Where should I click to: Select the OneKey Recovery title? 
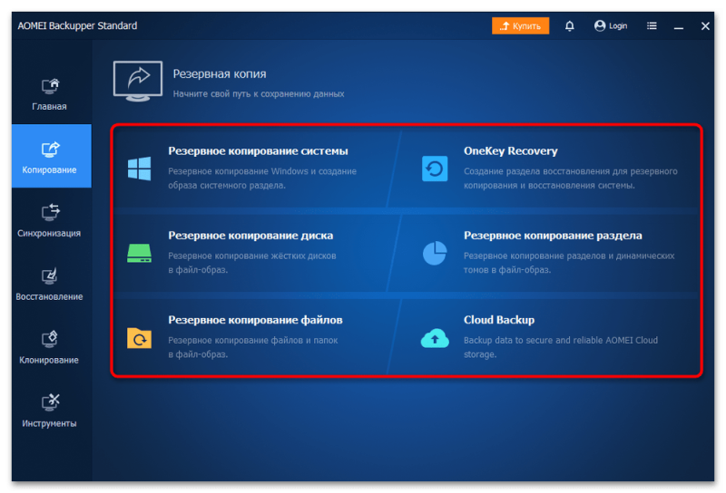511,151
